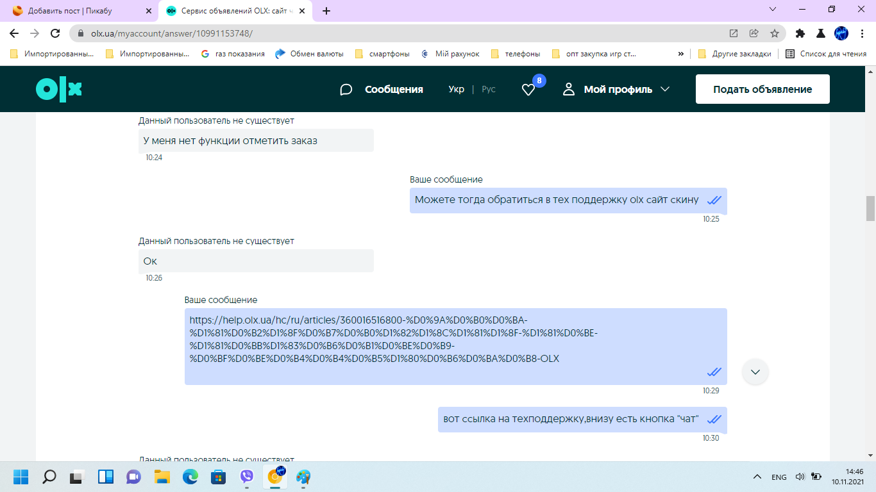This screenshot has width=876, height=492.
Task: Click the profile person icon
Action: click(569, 89)
